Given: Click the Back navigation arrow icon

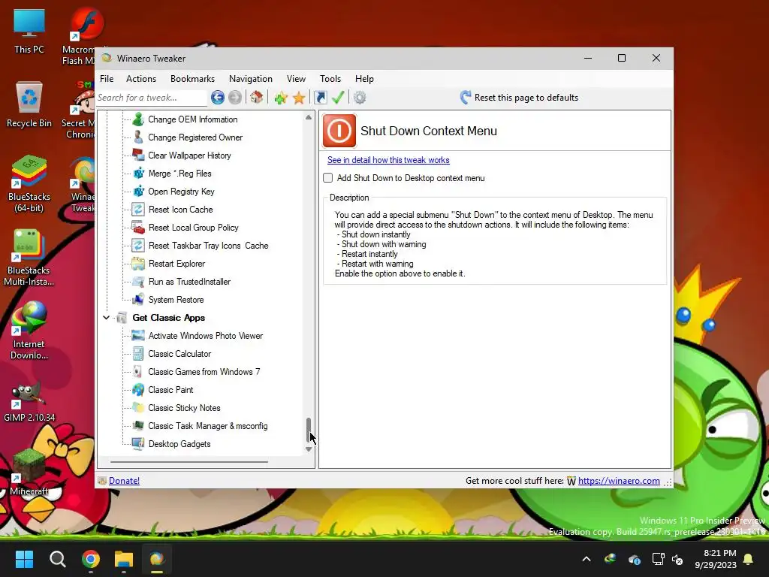Looking at the screenshot, I should click(218, 98).
